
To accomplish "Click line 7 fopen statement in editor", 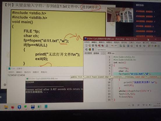I will pos(135,74).
